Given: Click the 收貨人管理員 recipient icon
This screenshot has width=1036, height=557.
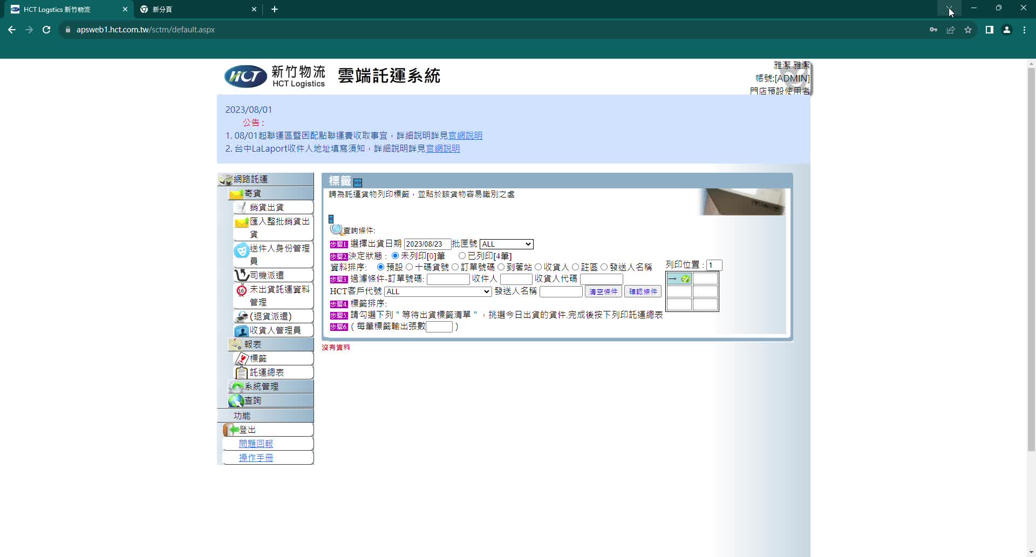Looking at the screenshot, I should point(241,330).
